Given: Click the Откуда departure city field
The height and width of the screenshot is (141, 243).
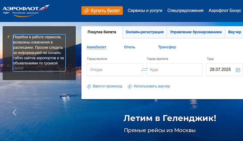Looking at the screenshot, I should [114, 70].
